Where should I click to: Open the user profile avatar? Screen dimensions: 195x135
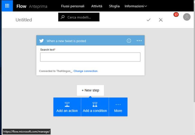(187, 17)
